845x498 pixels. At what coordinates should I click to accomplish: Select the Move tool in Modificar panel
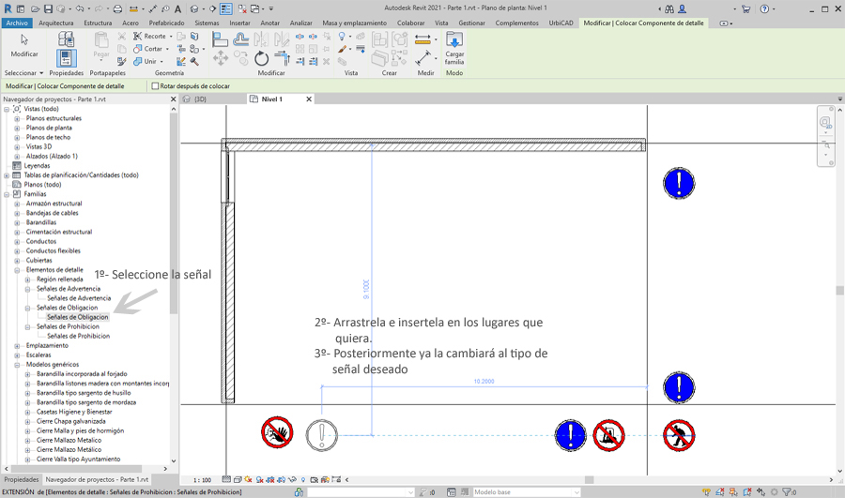[221, 59]
